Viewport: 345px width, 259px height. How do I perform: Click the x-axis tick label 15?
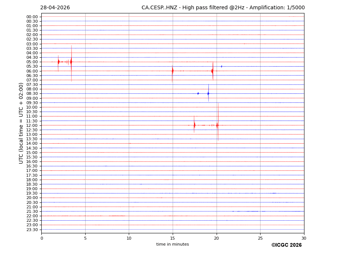coord(173,238)
